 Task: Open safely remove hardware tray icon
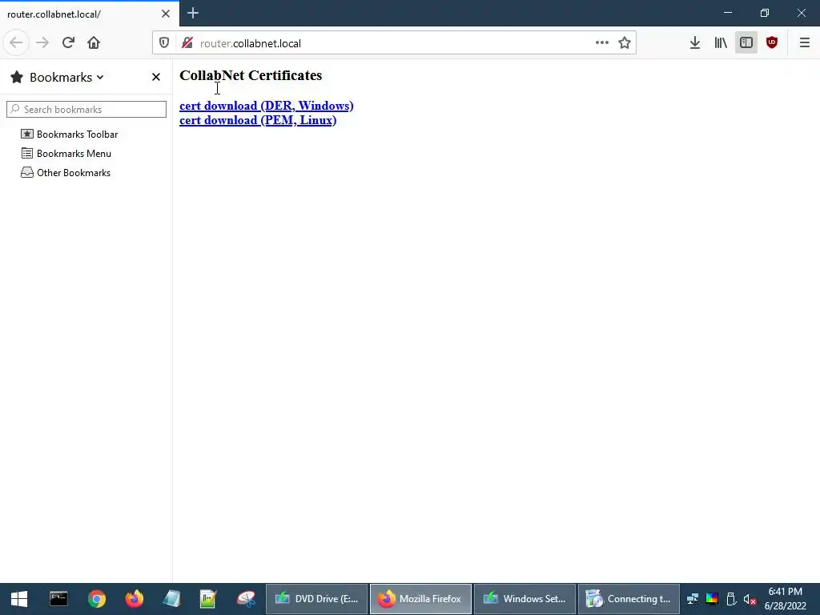[x=731, y=599]
